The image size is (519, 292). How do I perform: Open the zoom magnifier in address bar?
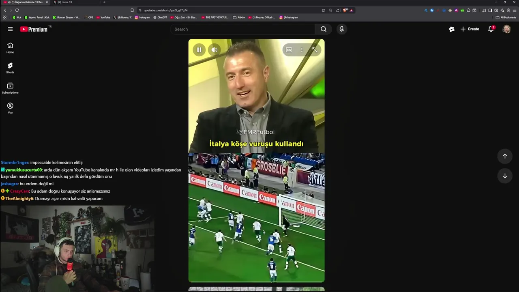pyautogui.click(x=330, y=10)
